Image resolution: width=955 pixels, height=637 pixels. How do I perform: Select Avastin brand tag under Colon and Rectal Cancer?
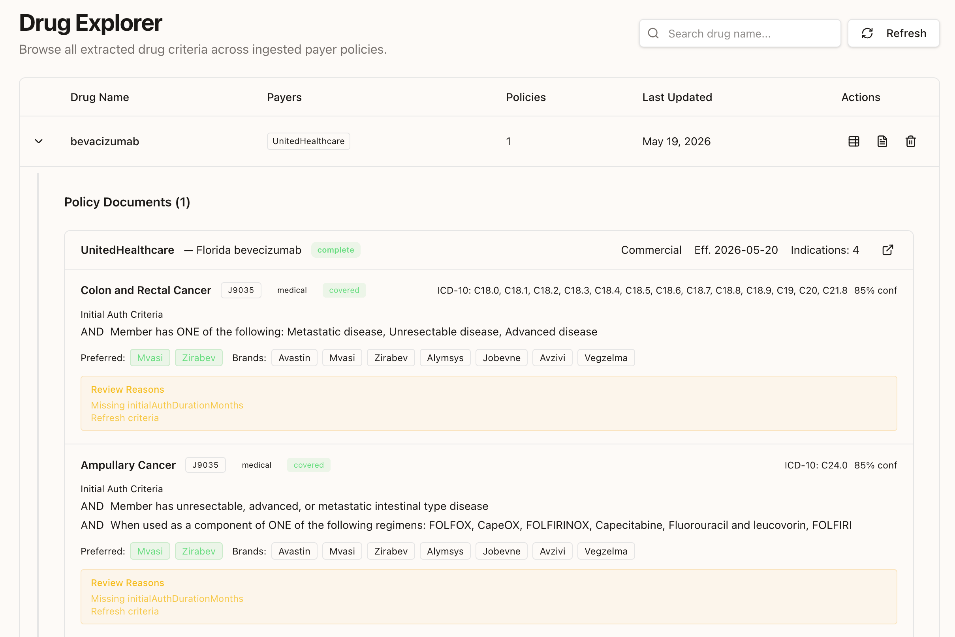pyautogui.click(x=294, y=358)
